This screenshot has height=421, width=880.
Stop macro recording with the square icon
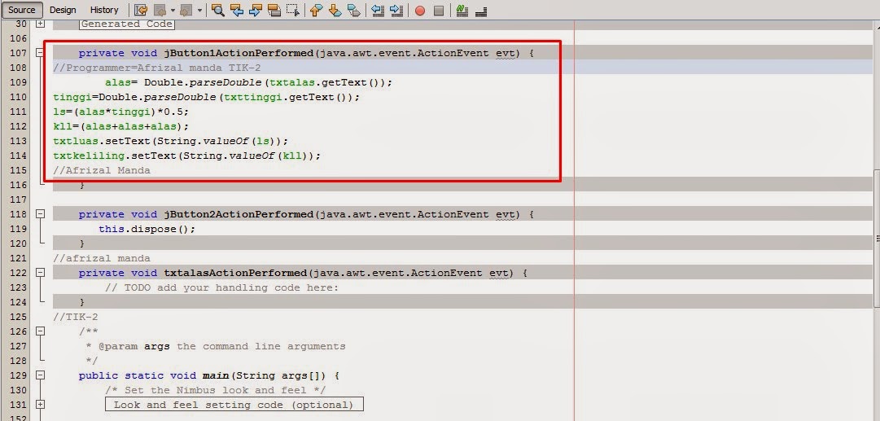pyautogui.click(x=439, y=11)
